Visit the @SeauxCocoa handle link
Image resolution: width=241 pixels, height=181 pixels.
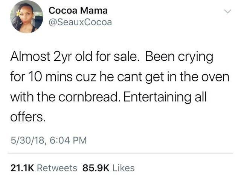click(x=80, y=22)
